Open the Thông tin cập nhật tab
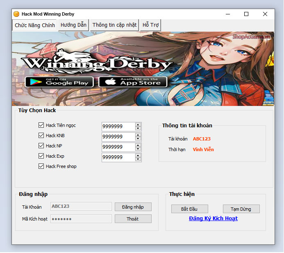 coord(114,25)
